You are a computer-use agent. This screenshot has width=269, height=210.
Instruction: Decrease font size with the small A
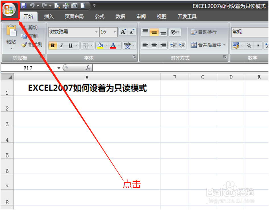132,32
